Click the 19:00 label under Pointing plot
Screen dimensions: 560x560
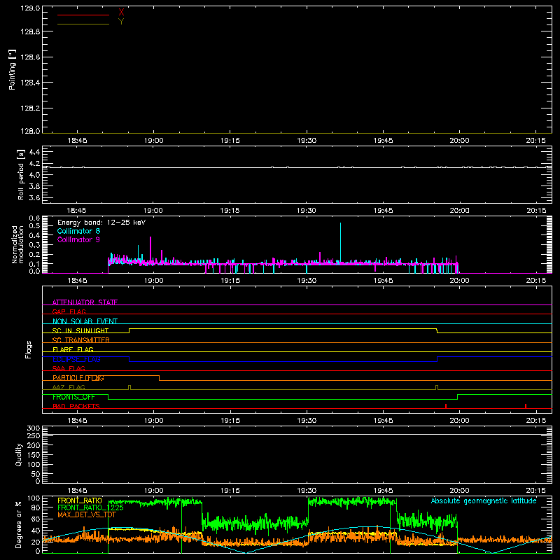[x=154, y=141]
